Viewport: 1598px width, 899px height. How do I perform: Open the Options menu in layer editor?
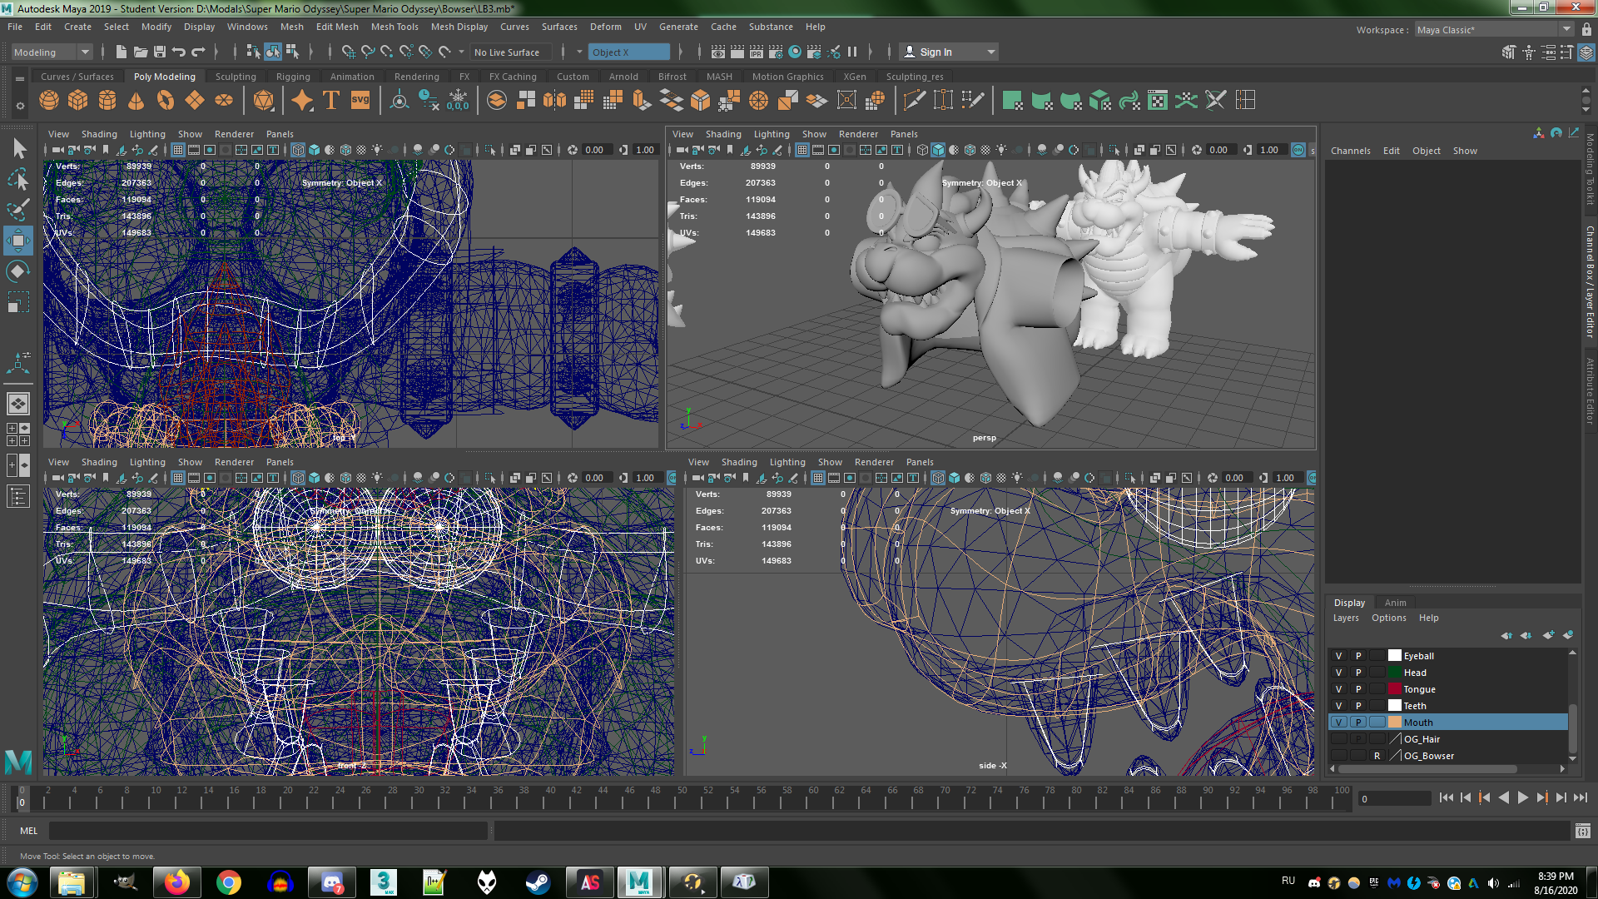coord(1389,618)
